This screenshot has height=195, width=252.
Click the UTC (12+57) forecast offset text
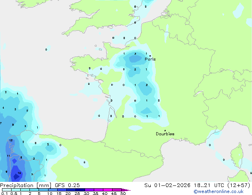[x=232, y=185]
